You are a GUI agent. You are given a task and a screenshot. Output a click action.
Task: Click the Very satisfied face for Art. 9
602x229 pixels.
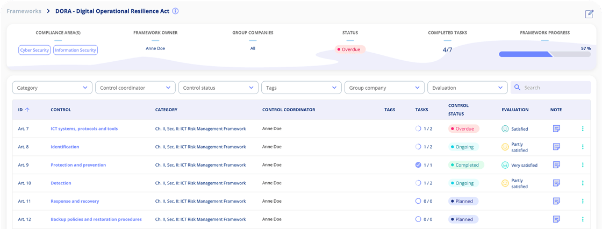tap(505, 165)
